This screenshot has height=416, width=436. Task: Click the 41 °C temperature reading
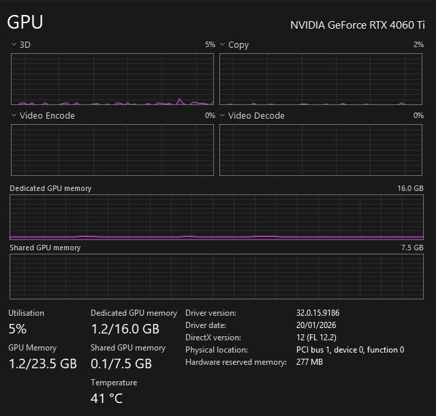[x=107, y=398]
